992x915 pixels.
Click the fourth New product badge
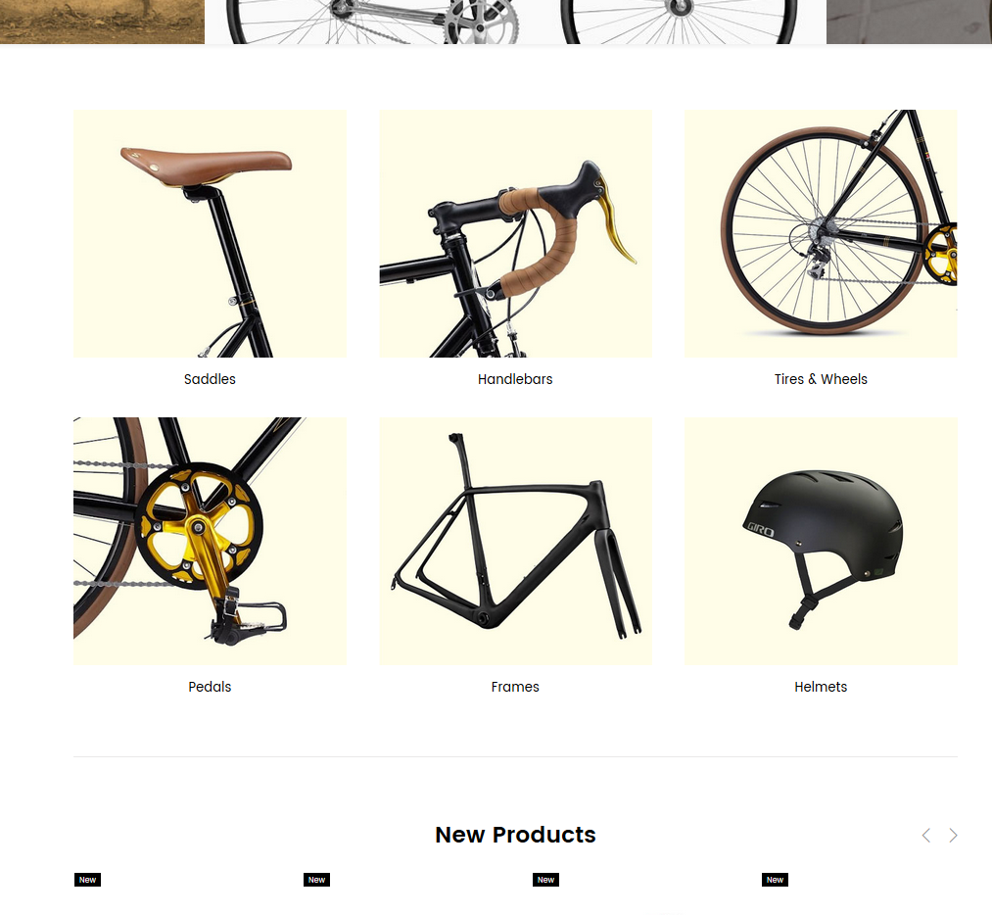tap(775, 880)
